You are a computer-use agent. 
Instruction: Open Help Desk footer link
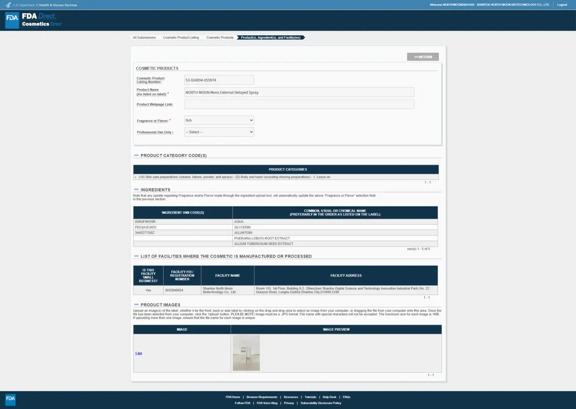(329, 397)
